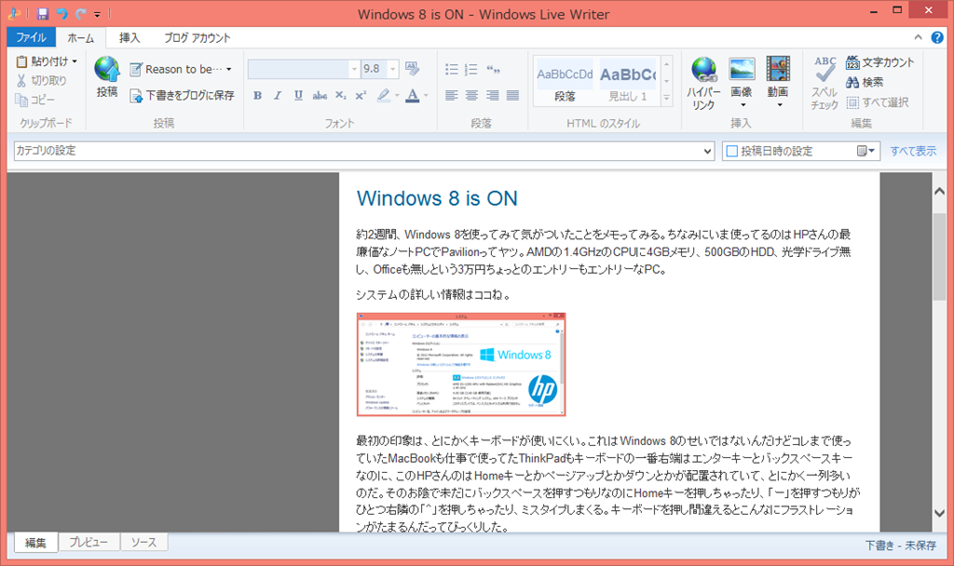Open the post date calendar picker
Viewport: 954px width, 566px height.
[x=865, y=151]
